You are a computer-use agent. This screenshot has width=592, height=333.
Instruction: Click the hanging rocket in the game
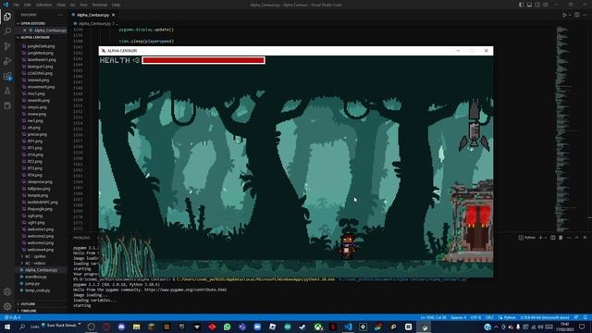click(x=475, y=126)
